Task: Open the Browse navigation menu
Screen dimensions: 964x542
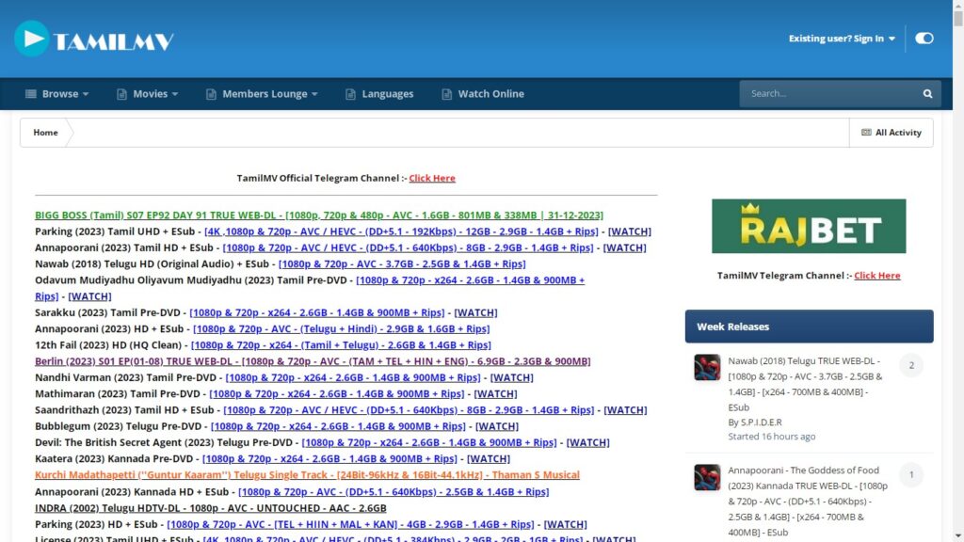Action: pyautogui.click(x=58, y=94)
